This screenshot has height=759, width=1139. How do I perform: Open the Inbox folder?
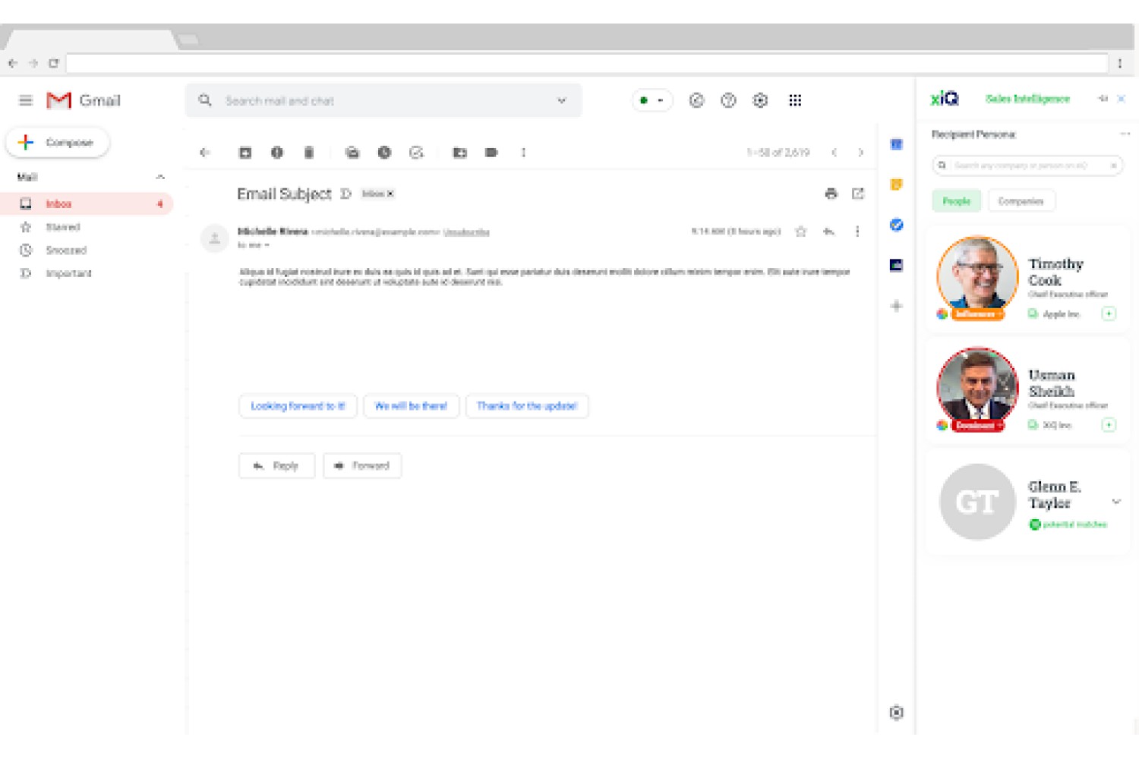point(87,203)
